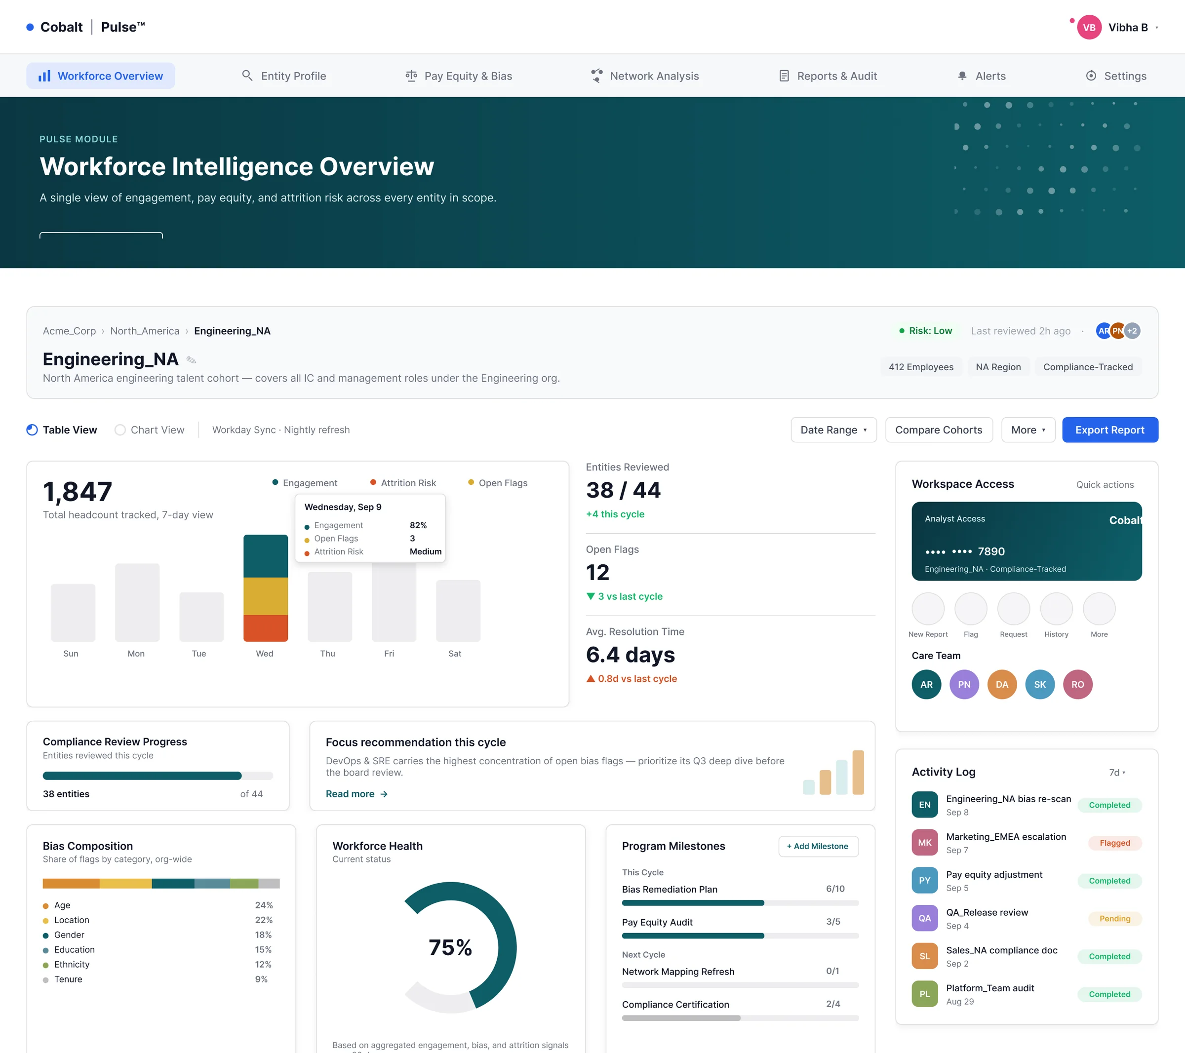Click the pencil edit icon beside Engineering_NA
The width and height of the screenshot is (1185, 1053).
point(191,360)
